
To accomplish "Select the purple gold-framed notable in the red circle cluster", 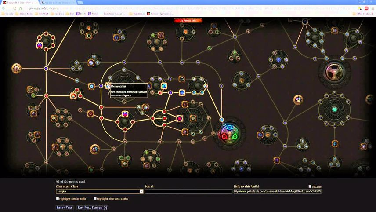I will pos(40,45).
